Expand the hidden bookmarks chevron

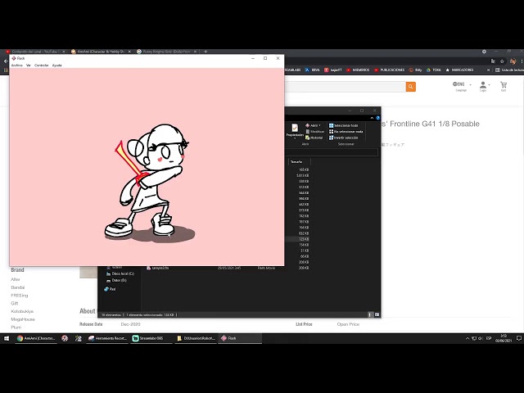488,70
